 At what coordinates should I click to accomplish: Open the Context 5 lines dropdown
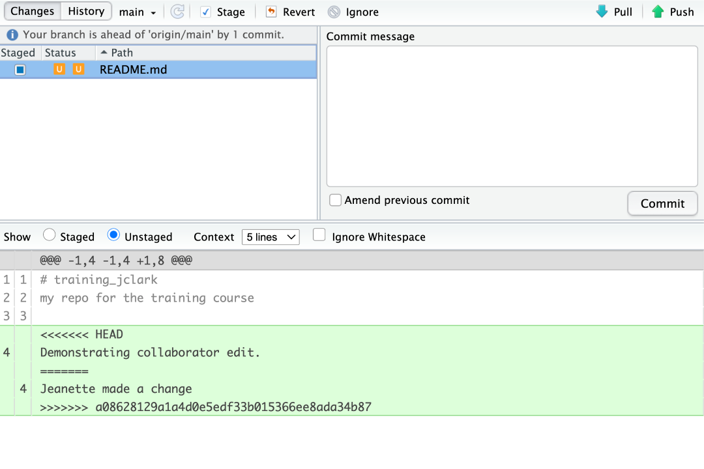pos(271,237)
